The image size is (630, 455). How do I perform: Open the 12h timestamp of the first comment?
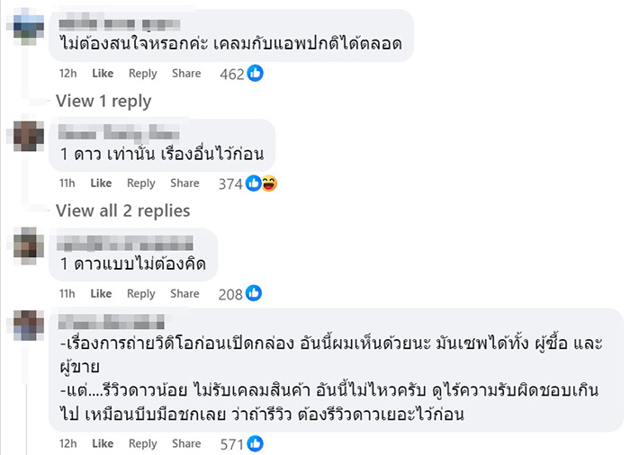coord(67,74)
